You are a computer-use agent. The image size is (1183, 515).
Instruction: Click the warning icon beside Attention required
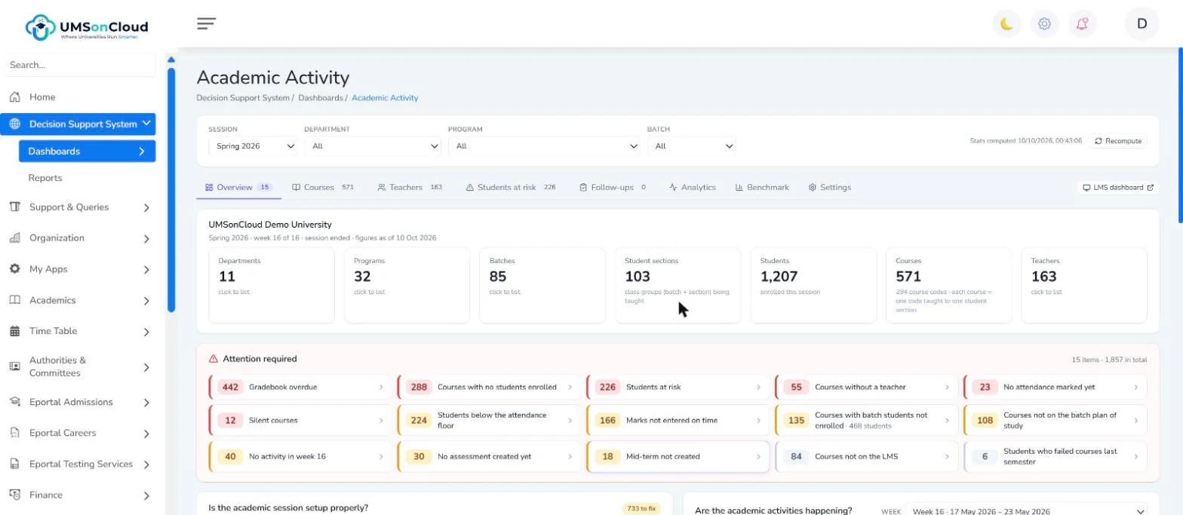[x=214, y=359]
